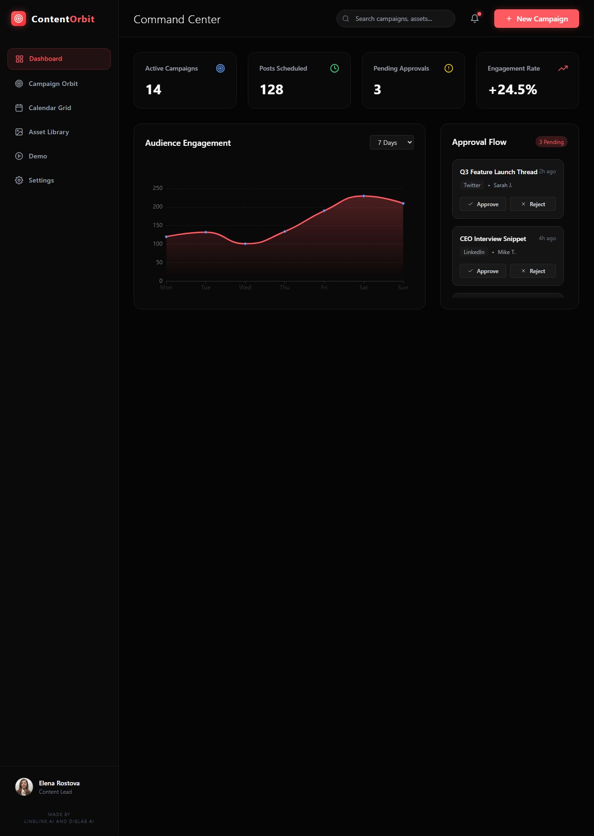
Task: Select the Sat data point on chart
Action: coord(364,196)
